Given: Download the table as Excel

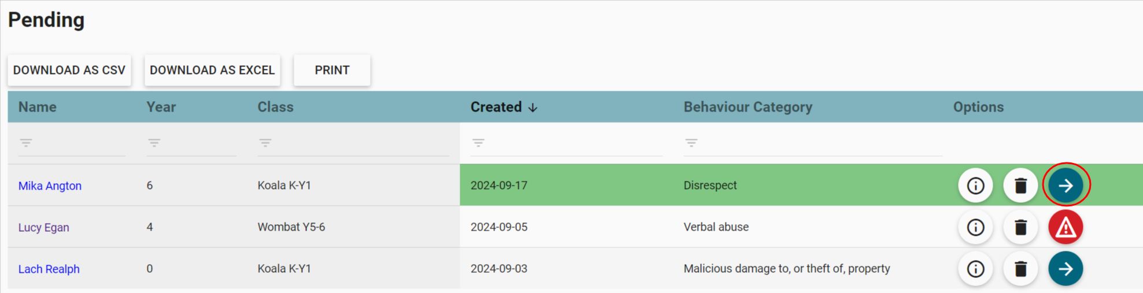Looking at the screenshot, I should click(x=212, y=70).
